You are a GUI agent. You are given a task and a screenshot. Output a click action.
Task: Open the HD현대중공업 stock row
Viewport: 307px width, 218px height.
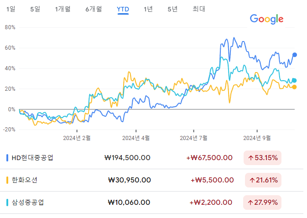152,158
